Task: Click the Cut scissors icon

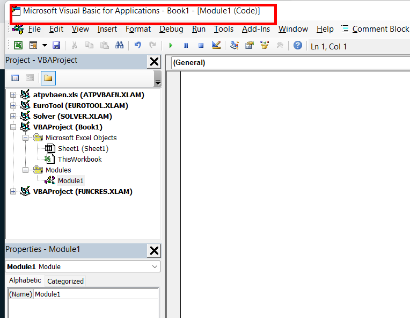Action: click(x=74, y=46)
